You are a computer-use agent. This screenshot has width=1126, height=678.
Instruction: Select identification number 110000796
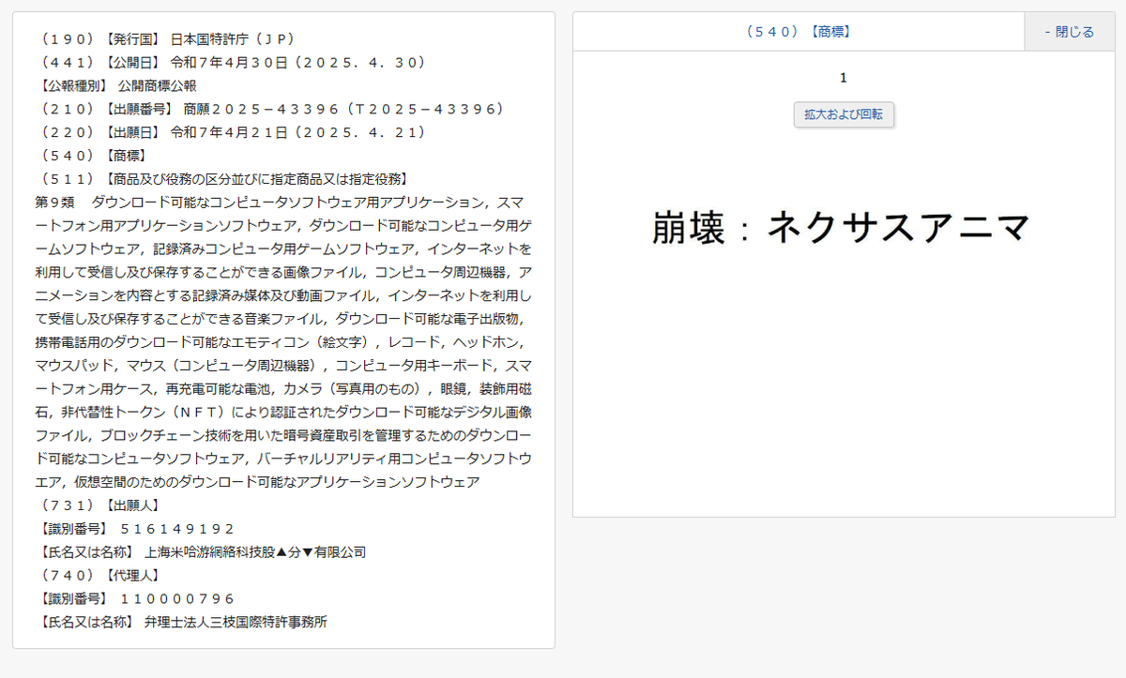pyautogui.click(x=177, y=598)
